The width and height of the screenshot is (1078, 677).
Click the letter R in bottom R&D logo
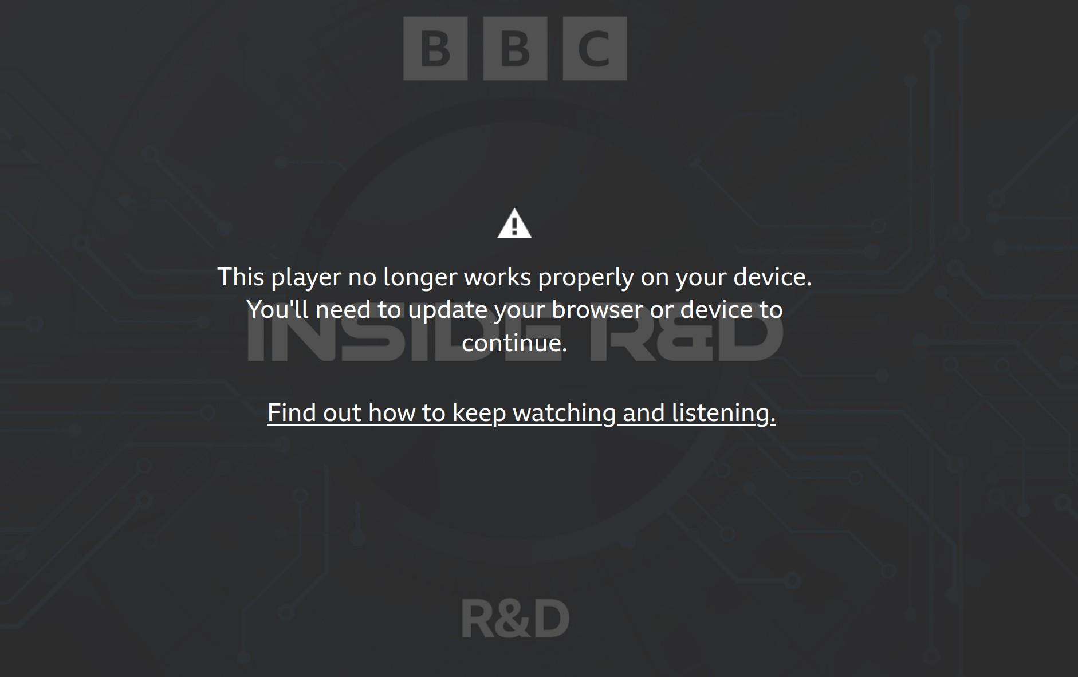(x=478, y=619)
